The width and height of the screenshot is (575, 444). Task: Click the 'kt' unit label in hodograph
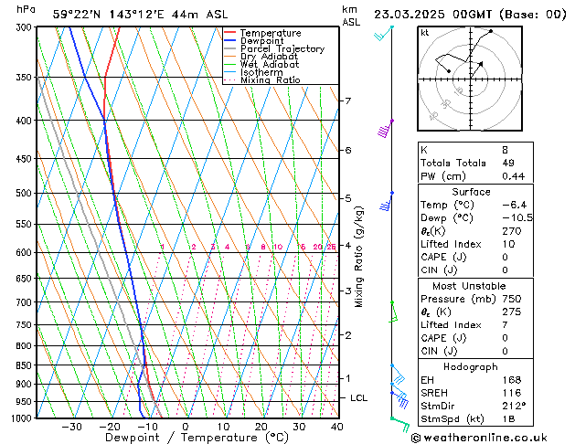[425, 33]
